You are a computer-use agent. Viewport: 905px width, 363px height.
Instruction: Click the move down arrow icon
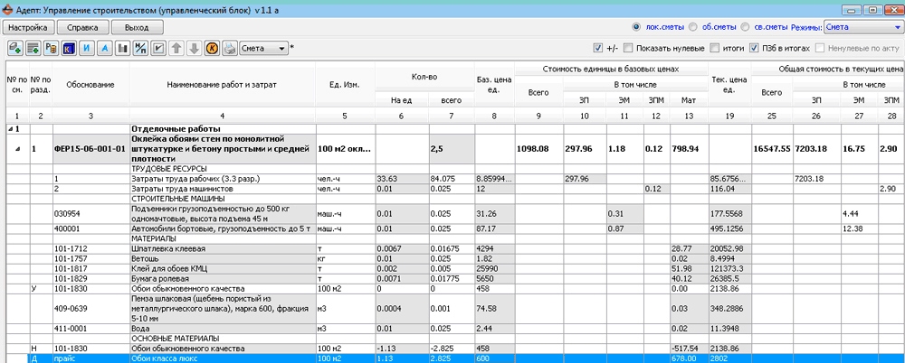coord(194,48)
